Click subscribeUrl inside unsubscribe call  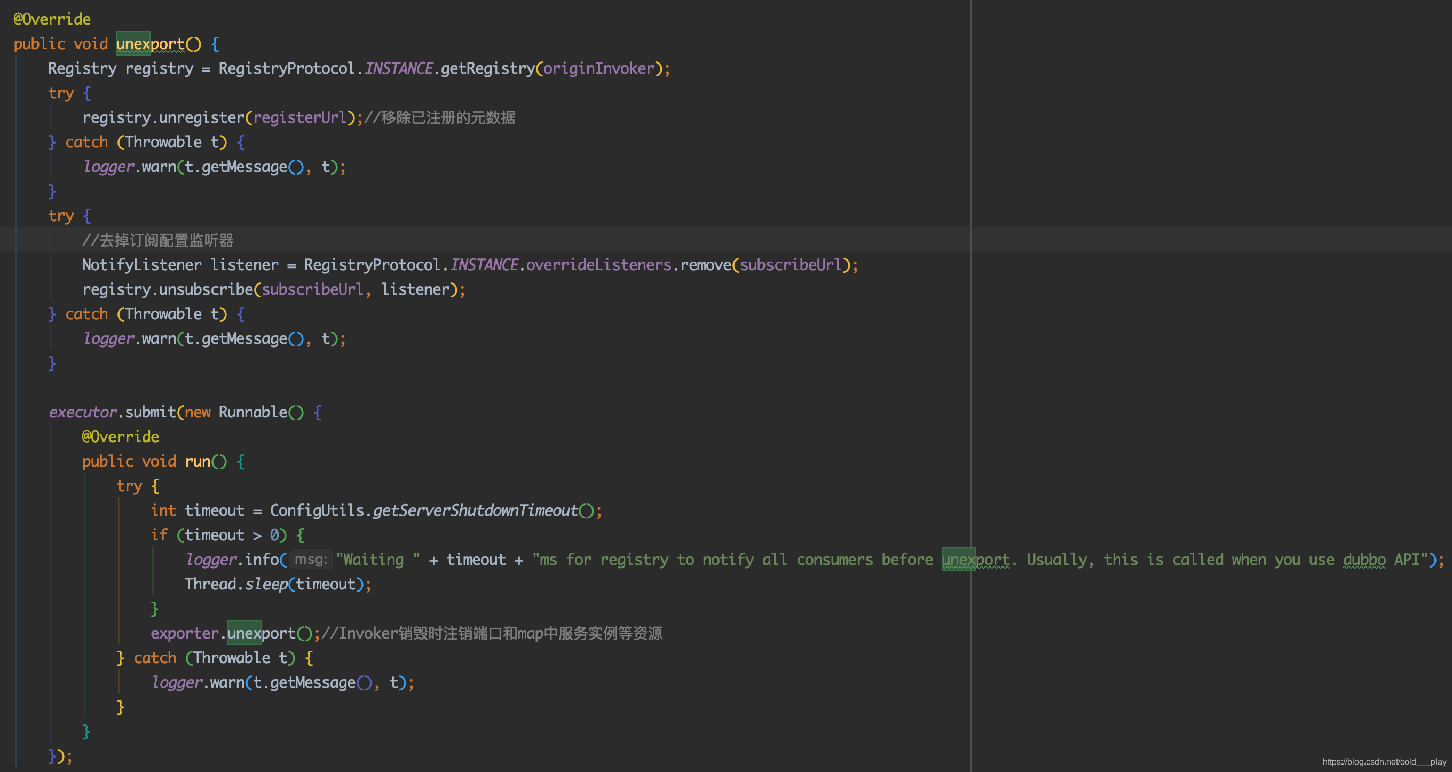313,290
